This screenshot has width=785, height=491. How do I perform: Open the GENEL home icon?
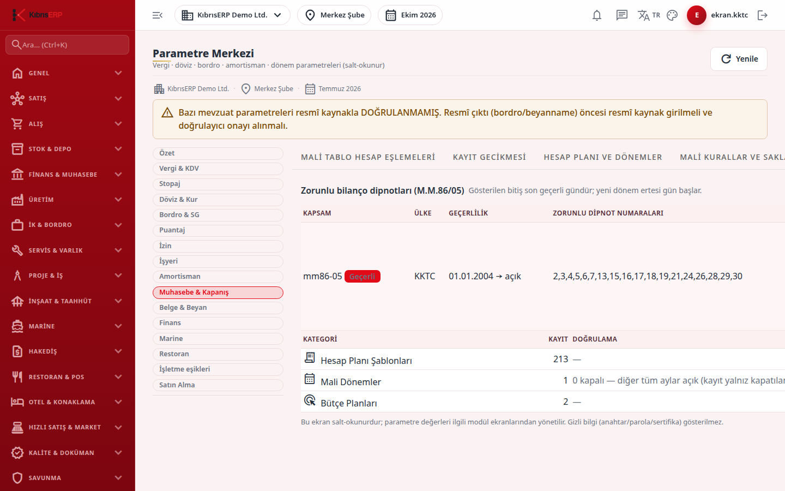point(17,73)
